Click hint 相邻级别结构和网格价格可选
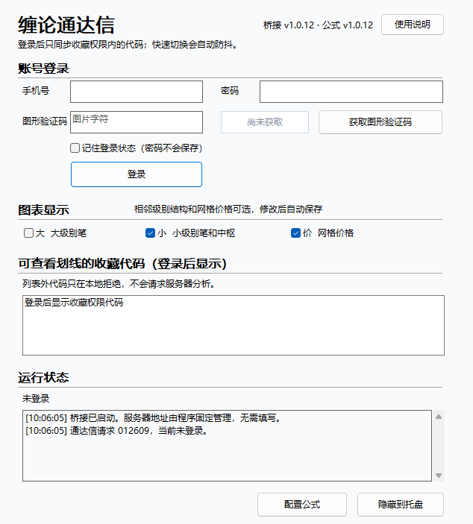Image resolution: width=473 pixels, height=524 pixels. pyautogui.click(x=228, y=209)
